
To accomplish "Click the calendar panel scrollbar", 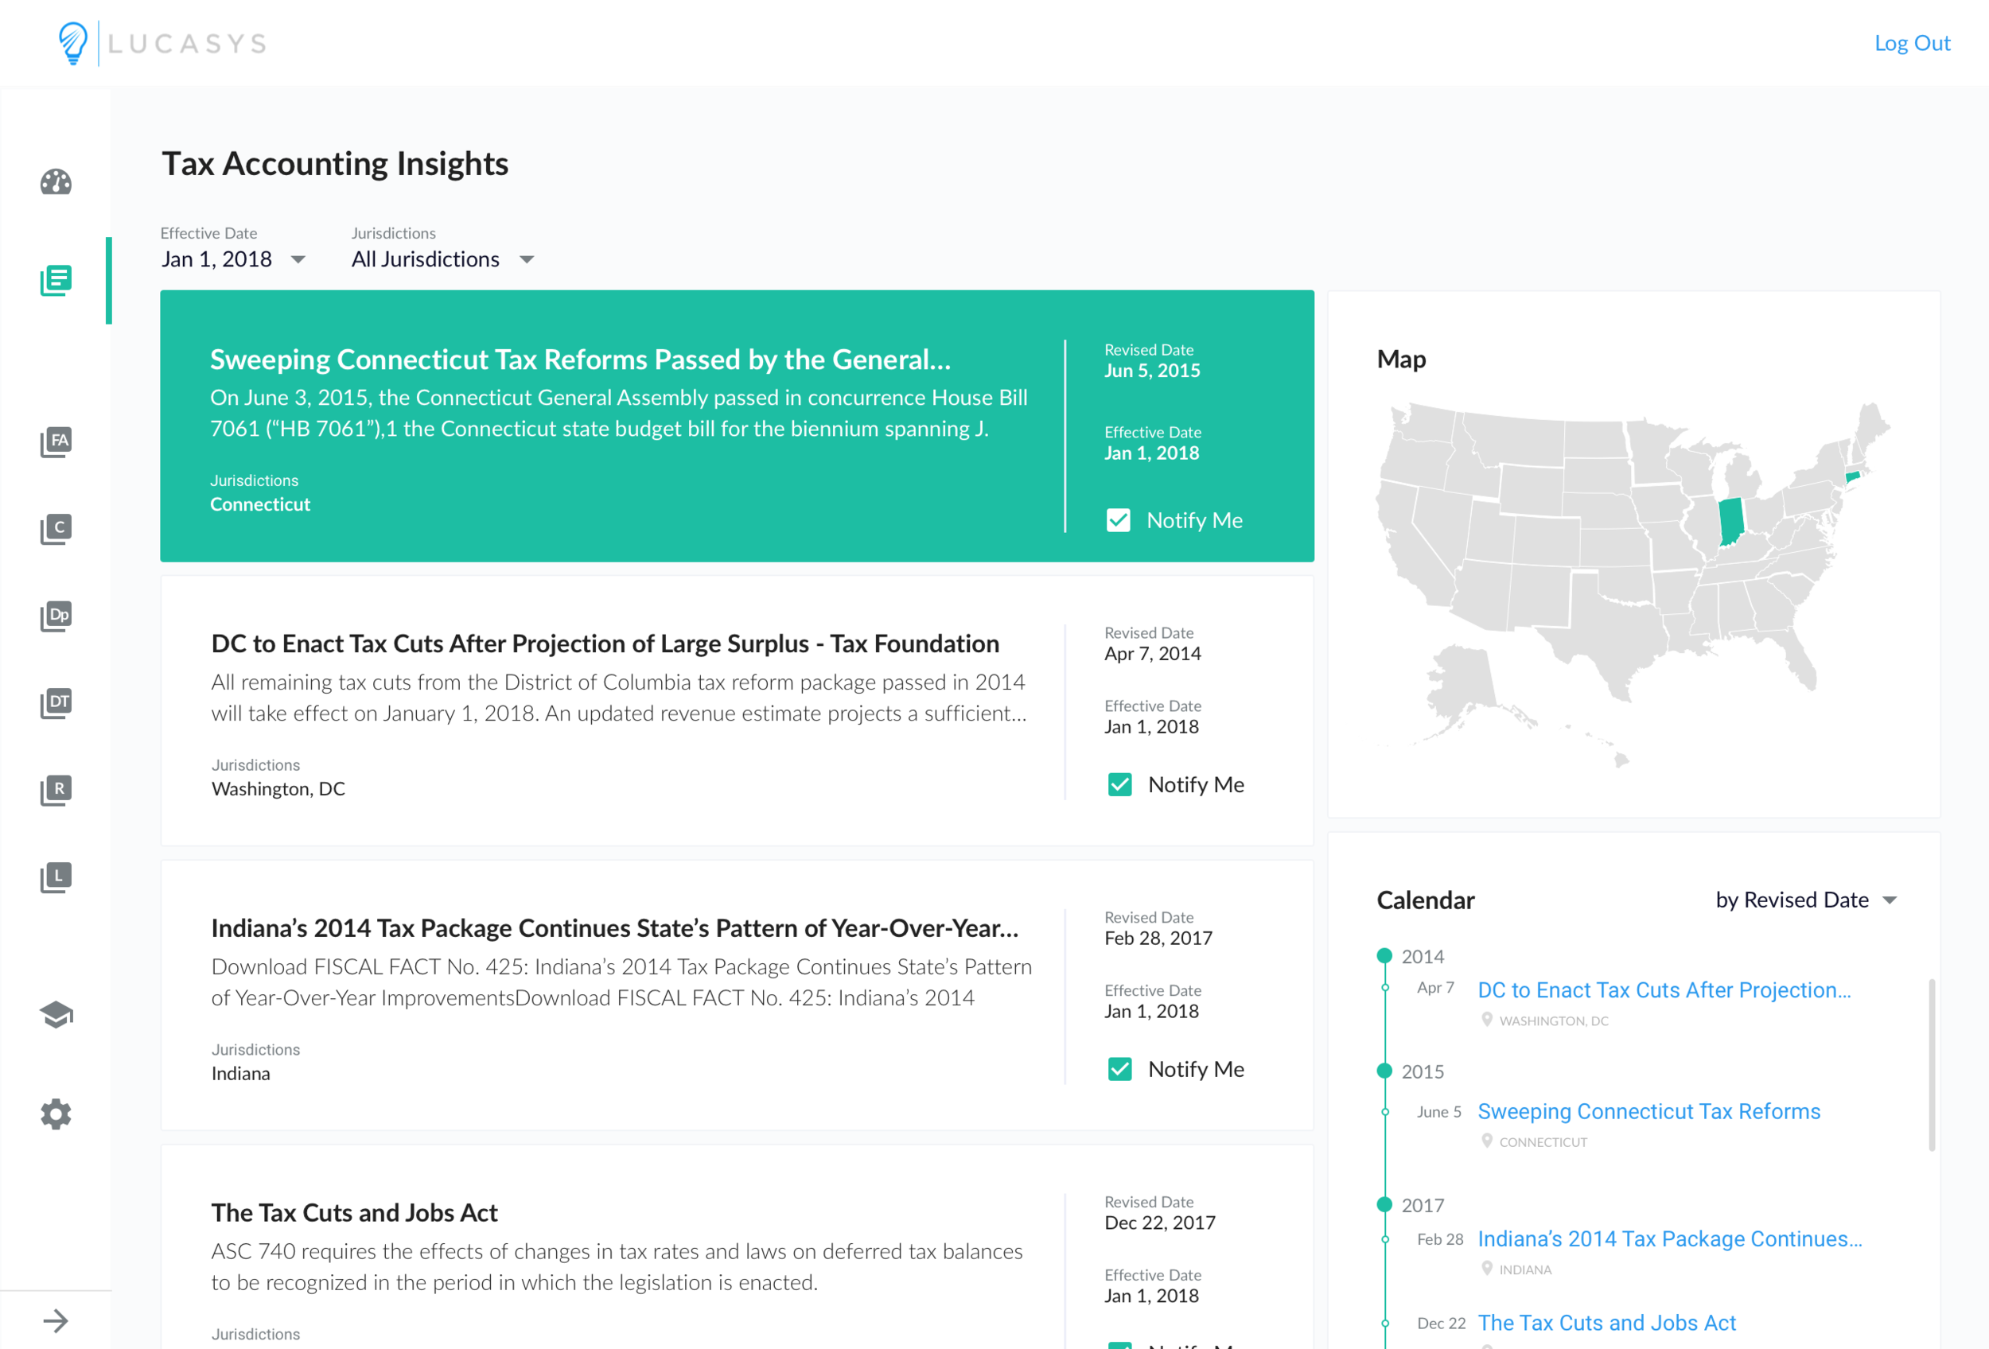I will tap(1931, 1065).
